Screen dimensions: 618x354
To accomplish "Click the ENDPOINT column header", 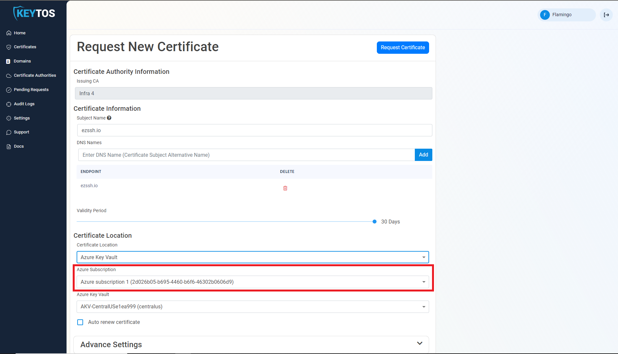I will pyautogui.click(x=91, y=172).
